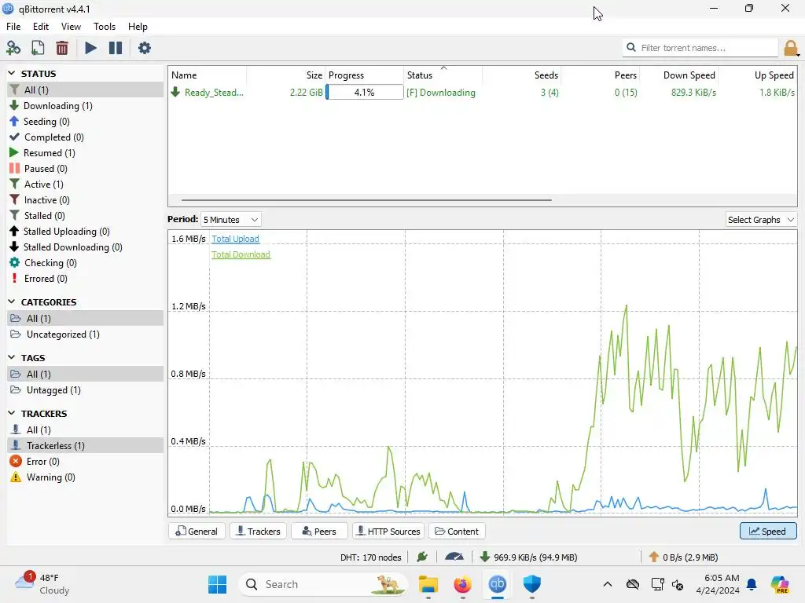805x603 pixels.
Task: Click the Add Torrent File toolbar icon
Action: tap(38, 48)
